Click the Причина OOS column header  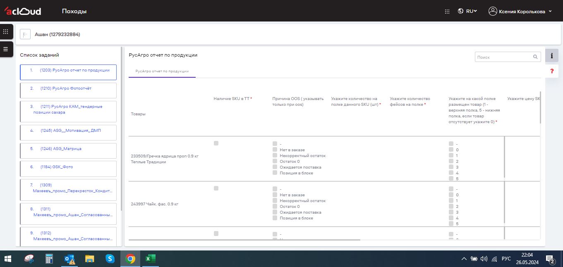point(298,102)
